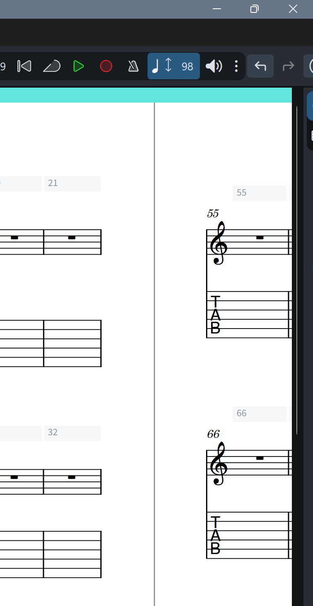The height and width of the screenshot is (606, 313).
Task: Jump to the start with the rewind icon
Action: click(24, 66)
